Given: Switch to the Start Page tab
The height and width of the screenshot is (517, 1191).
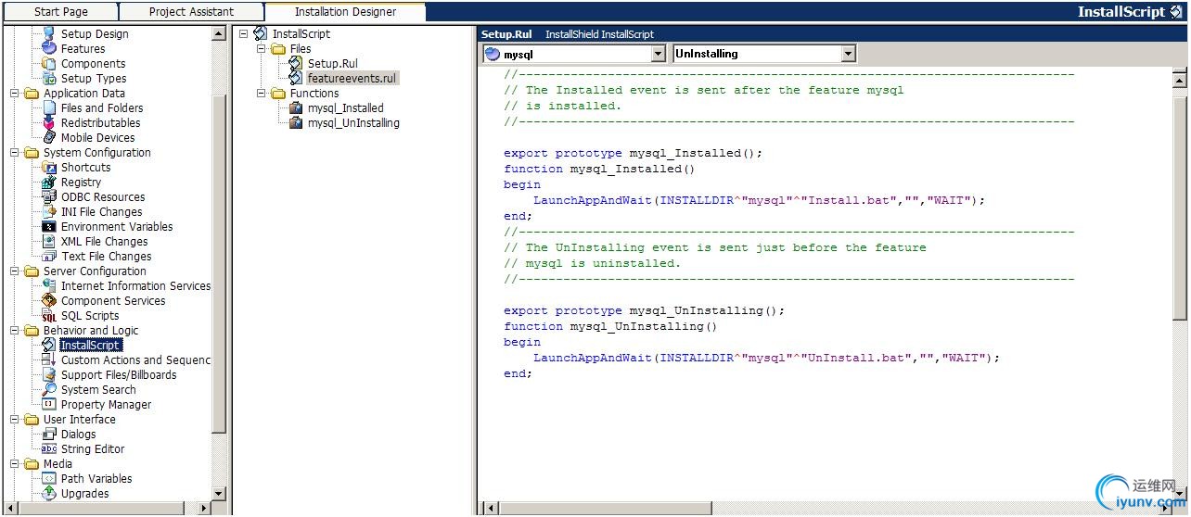Looking at the screenshot, I should tap(60, 12).
